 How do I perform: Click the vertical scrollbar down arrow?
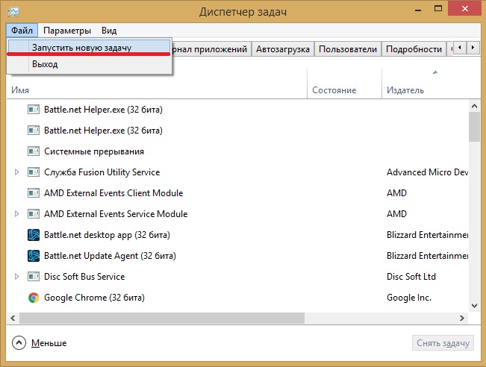pyautogui.click(x=474, y=306)
